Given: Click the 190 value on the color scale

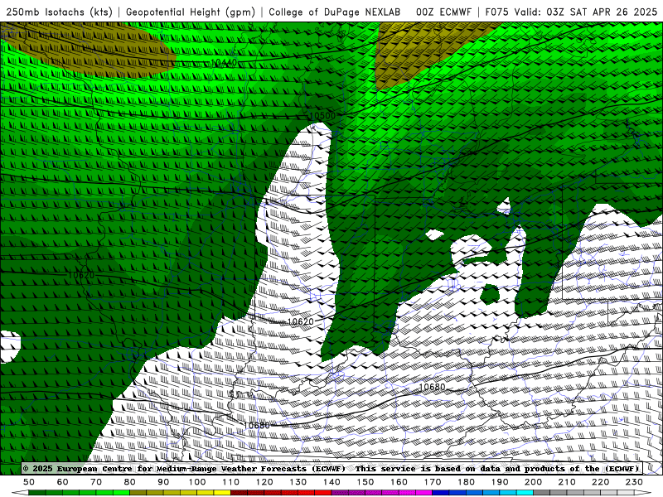Looking at the screenshot, I should pos(500,482).
